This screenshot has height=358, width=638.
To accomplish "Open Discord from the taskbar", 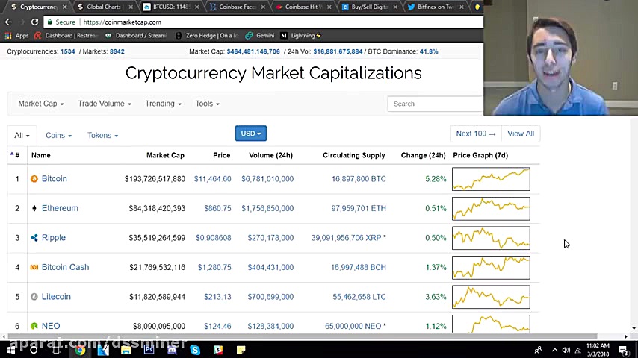I will [172, 350].
